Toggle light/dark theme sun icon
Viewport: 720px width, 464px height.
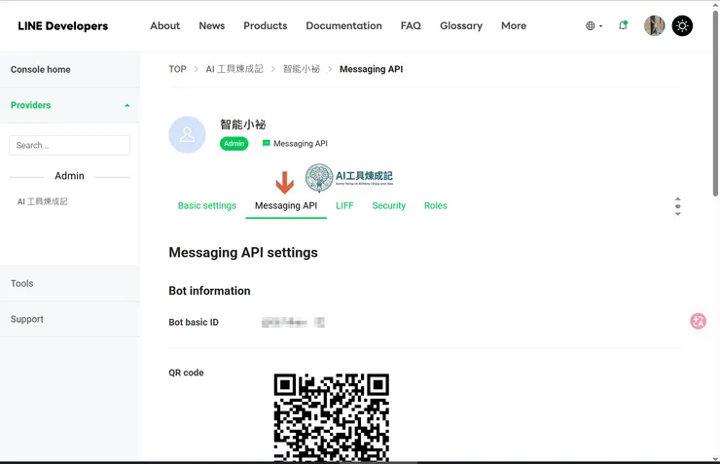click(682, 25)
